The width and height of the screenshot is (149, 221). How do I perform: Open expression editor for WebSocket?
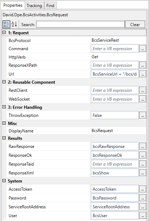coord(143,99)
